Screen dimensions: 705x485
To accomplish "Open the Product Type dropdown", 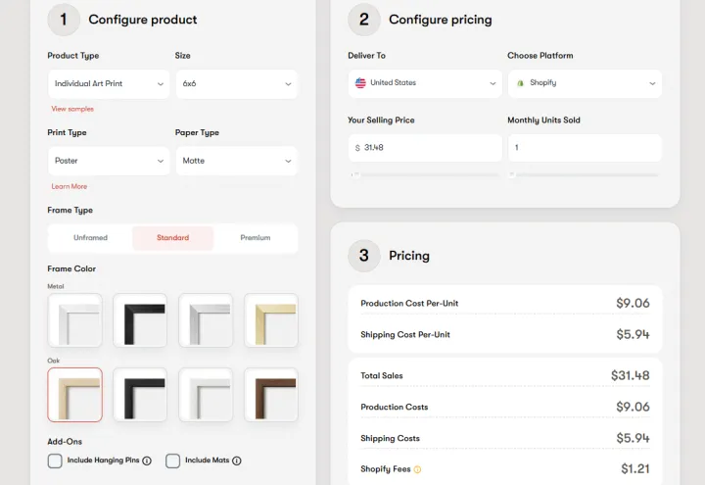I will tap(109, 83).
